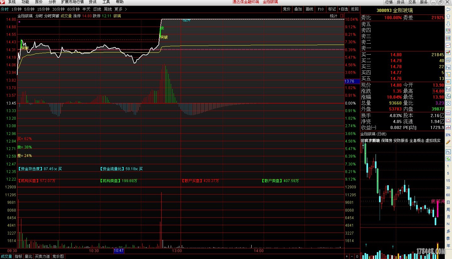Open the Fiz icon in the right sidebar
Viewport: 452px width, 259px height.
[x=448, y=89]
